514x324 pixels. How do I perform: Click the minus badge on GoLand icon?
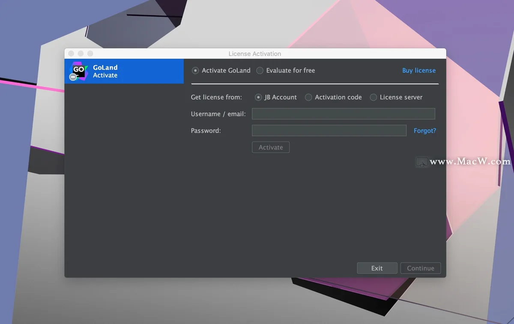pyautogui.click(x=73, y=77)
